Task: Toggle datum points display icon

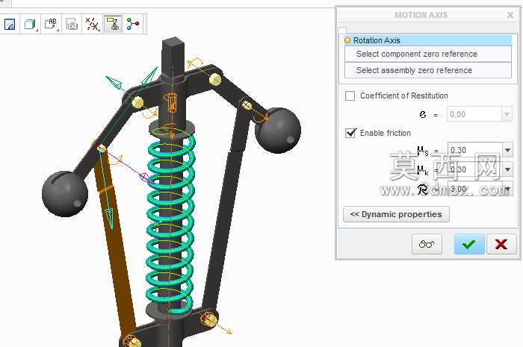Action: 92,24
